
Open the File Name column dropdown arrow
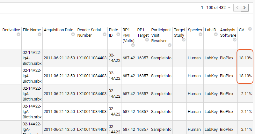coord(40,34)
